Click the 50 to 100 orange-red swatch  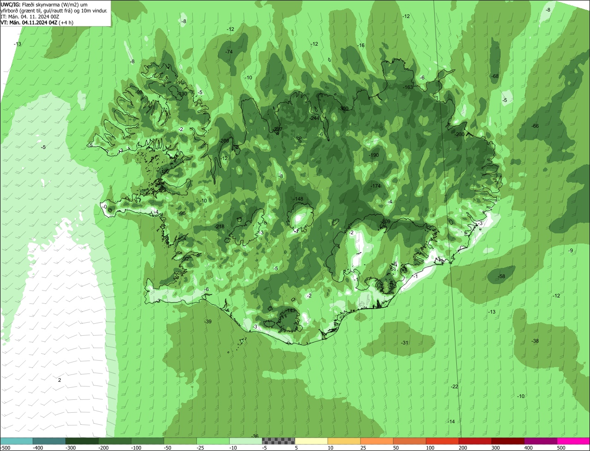tap(409, 441)
